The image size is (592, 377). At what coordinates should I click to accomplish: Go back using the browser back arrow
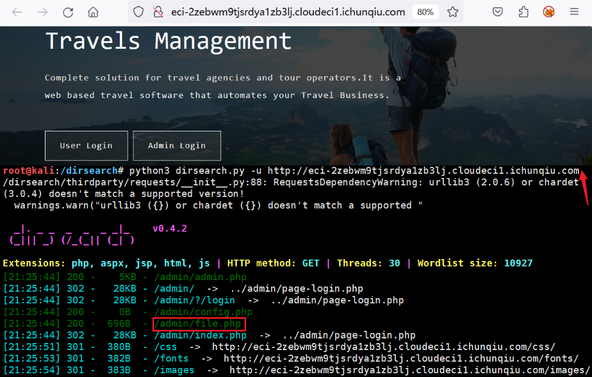[17, 12]
